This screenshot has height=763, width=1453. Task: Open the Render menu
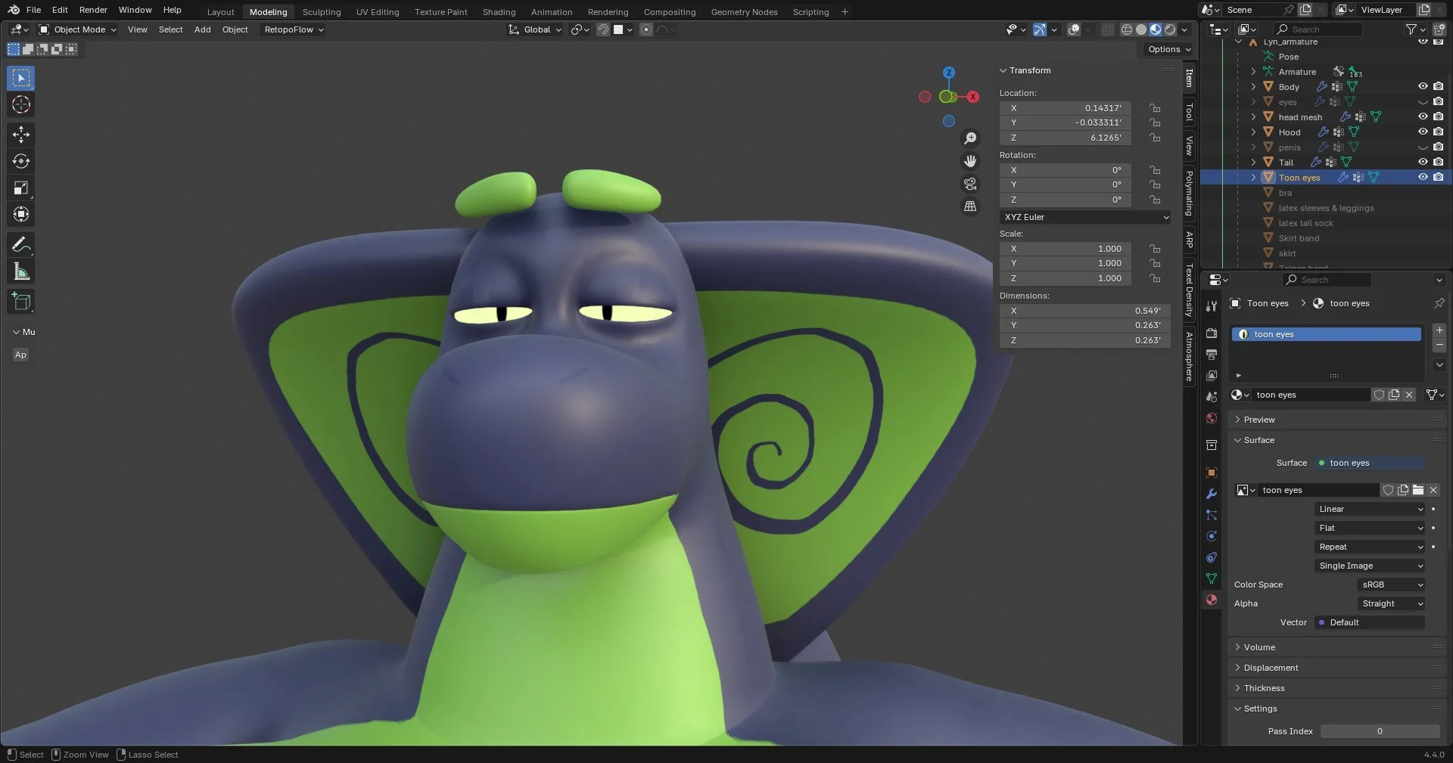pyautogui.click(x=93, y=10)
